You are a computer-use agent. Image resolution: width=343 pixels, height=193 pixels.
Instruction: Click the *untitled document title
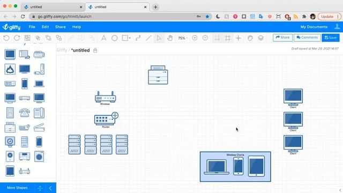pyautogui.click(x=80, y=50)
